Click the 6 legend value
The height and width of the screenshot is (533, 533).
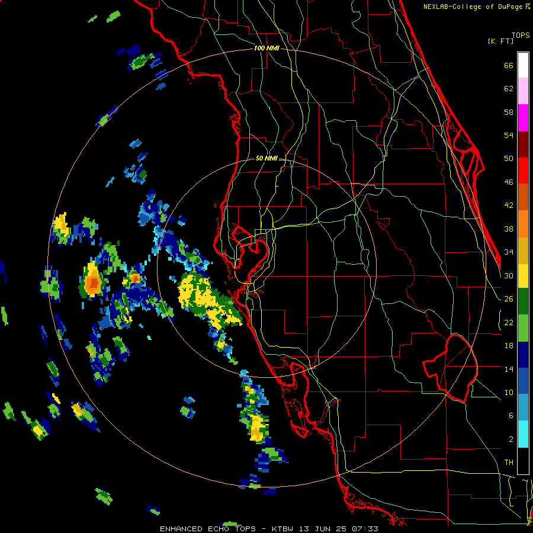(511, 416)
